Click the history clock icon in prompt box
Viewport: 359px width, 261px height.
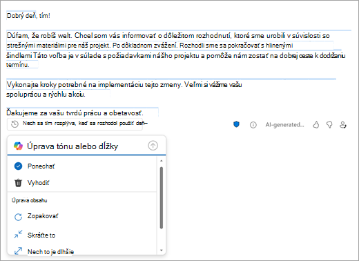pos(15,124)
